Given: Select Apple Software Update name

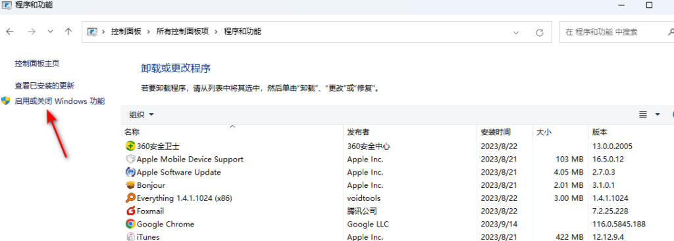Looking at the screenshot, I should coord(179,173).
